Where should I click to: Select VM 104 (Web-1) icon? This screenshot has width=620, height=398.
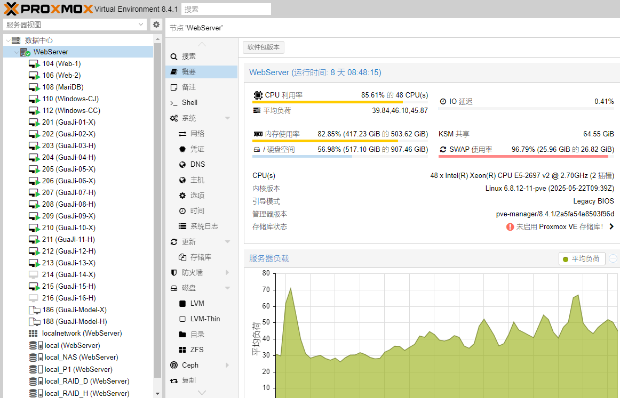click(34, 63)
